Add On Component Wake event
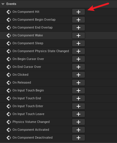The height and width of the screenshot is (143, 117). point(78,36)
